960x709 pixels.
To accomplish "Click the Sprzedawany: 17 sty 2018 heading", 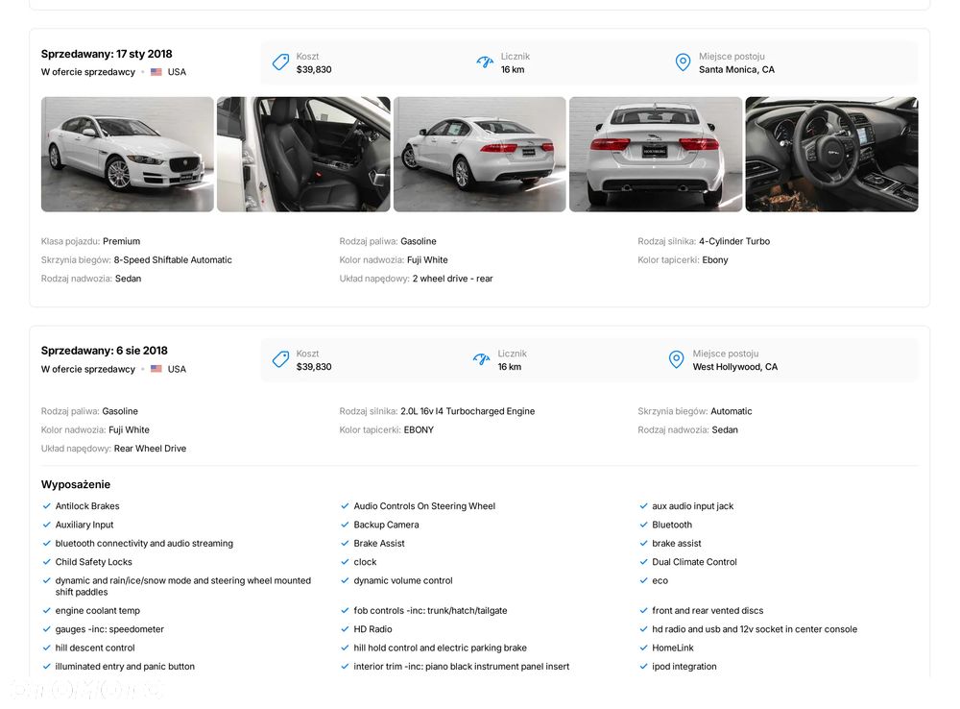I will [107, 54].
